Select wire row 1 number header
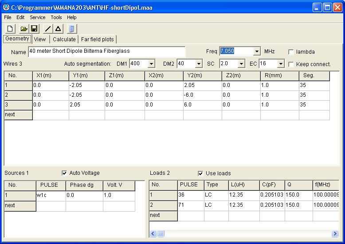 pyautogui.click(x=19, y=86)
